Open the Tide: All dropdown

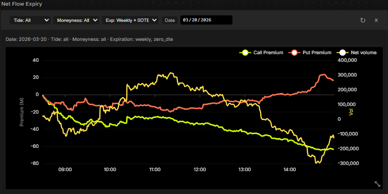[x=30, y=20]
